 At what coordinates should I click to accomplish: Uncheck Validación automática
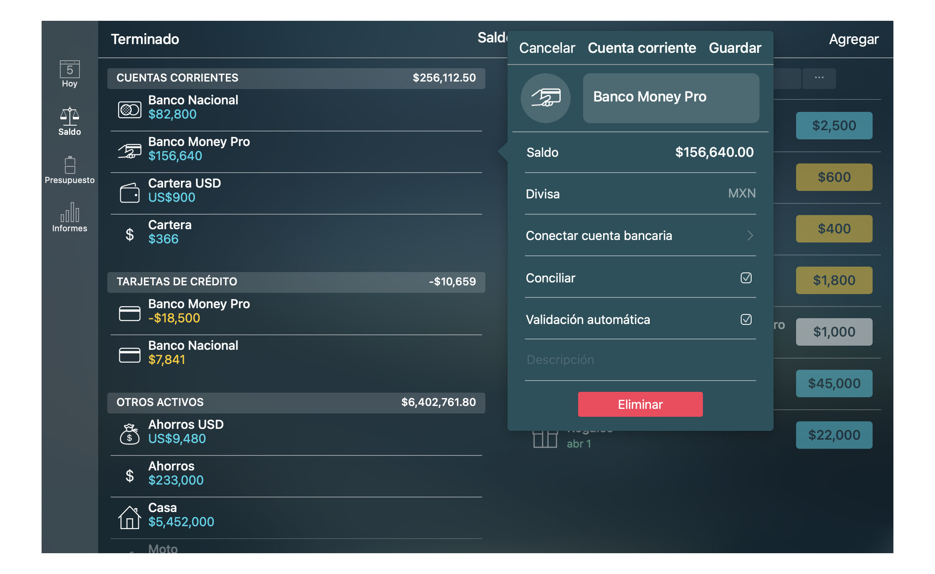point(747,319)
